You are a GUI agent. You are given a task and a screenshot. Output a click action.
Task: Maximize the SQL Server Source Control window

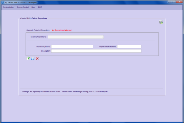174,2
